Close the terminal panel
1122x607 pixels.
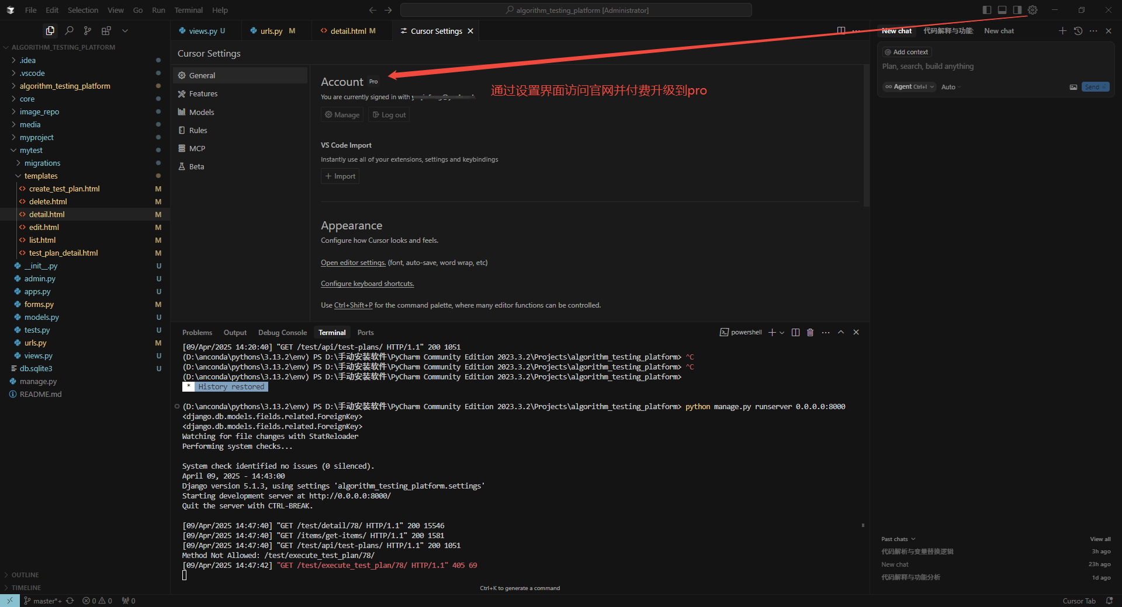[856, 332]
